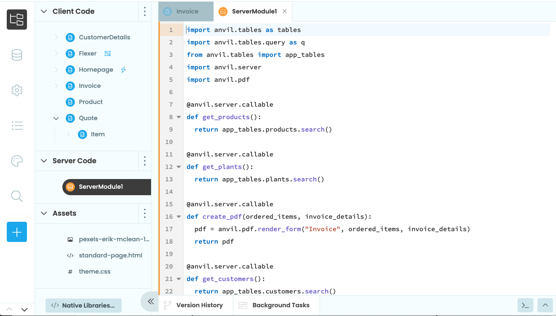Click the list icon in the left sidebar
Viewport: 556px width, 316px height.
click(x=17, y=126)
